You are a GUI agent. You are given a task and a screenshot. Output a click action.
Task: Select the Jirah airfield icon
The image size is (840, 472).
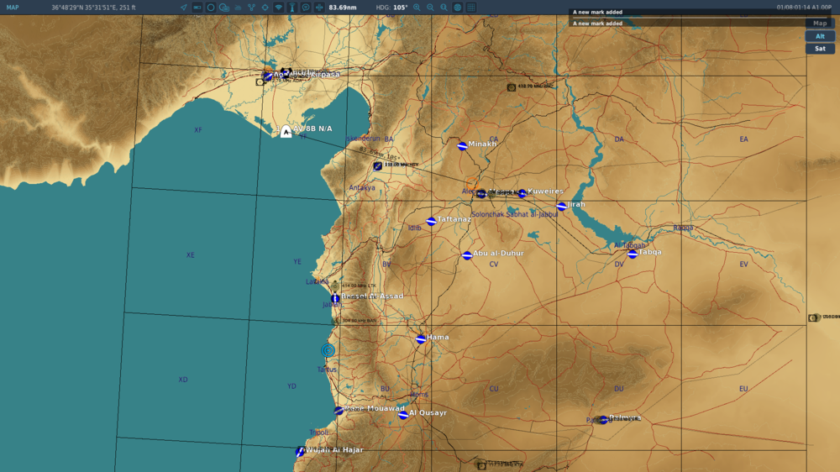tap(561, 207)
